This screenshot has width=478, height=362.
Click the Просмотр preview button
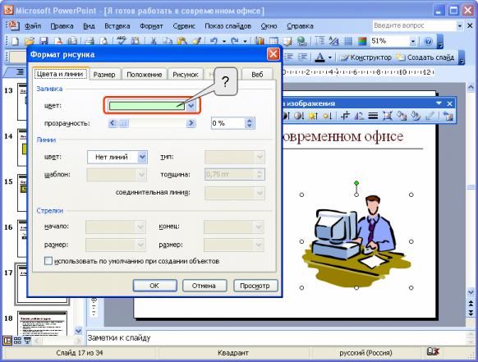(x=255, y=286)
